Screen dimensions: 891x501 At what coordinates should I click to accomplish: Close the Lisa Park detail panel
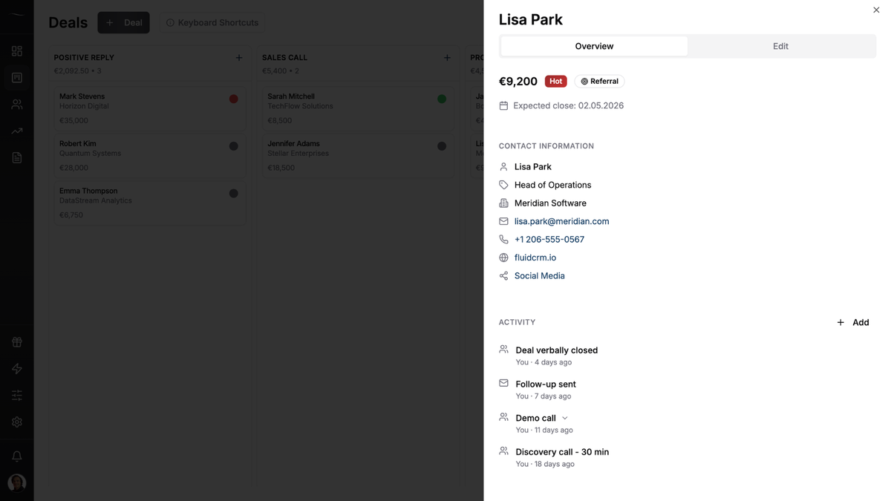876,10
